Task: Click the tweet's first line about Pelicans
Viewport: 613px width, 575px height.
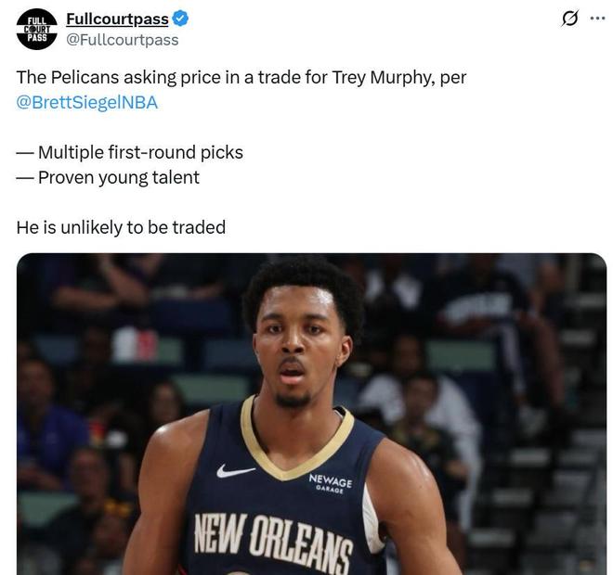Action: point(241,77)
